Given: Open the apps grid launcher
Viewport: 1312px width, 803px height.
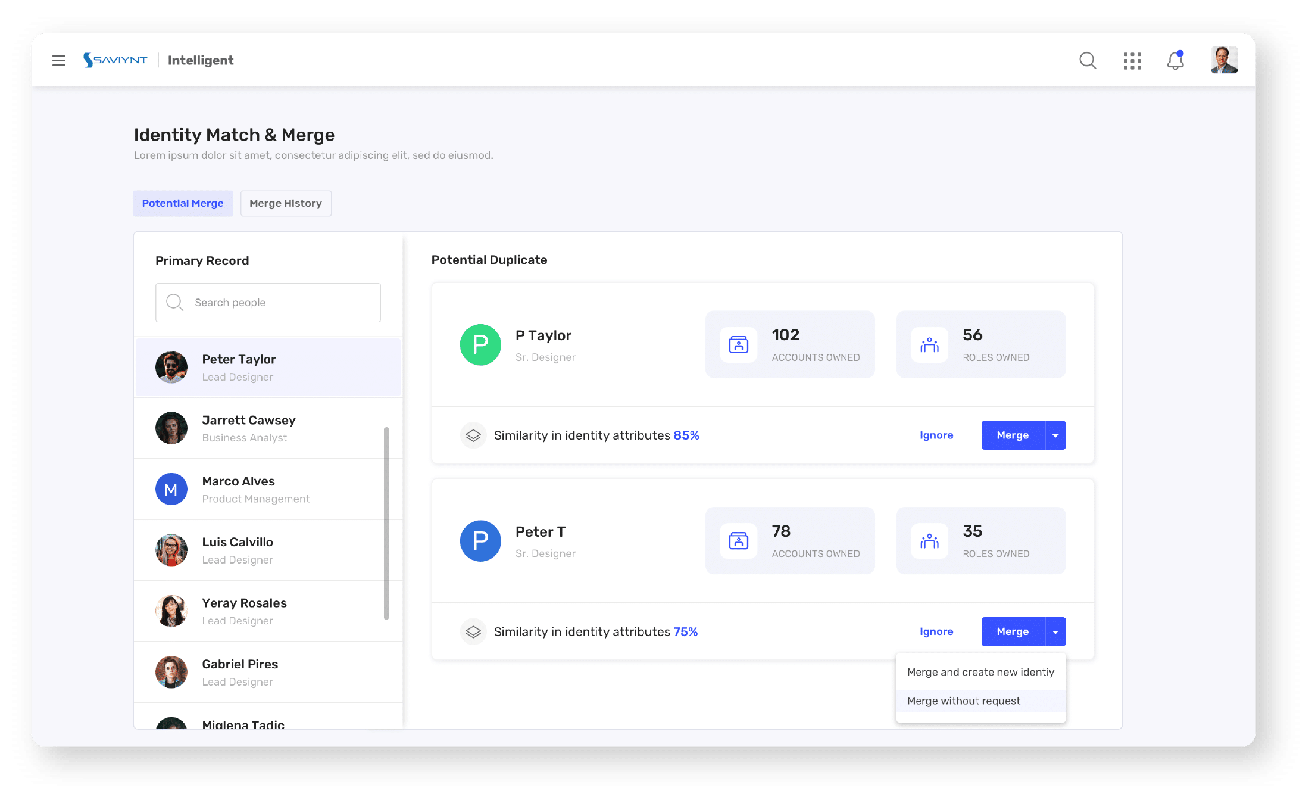Looking at the screenshot, I should point(1132,61).
